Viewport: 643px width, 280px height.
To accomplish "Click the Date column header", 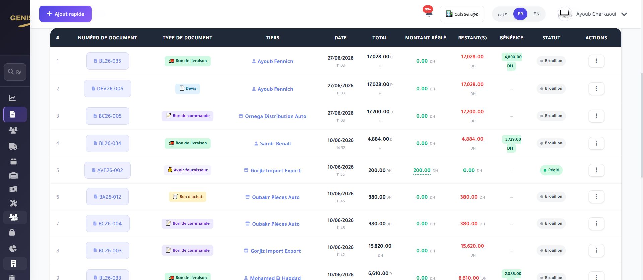I will coord(341,38).
